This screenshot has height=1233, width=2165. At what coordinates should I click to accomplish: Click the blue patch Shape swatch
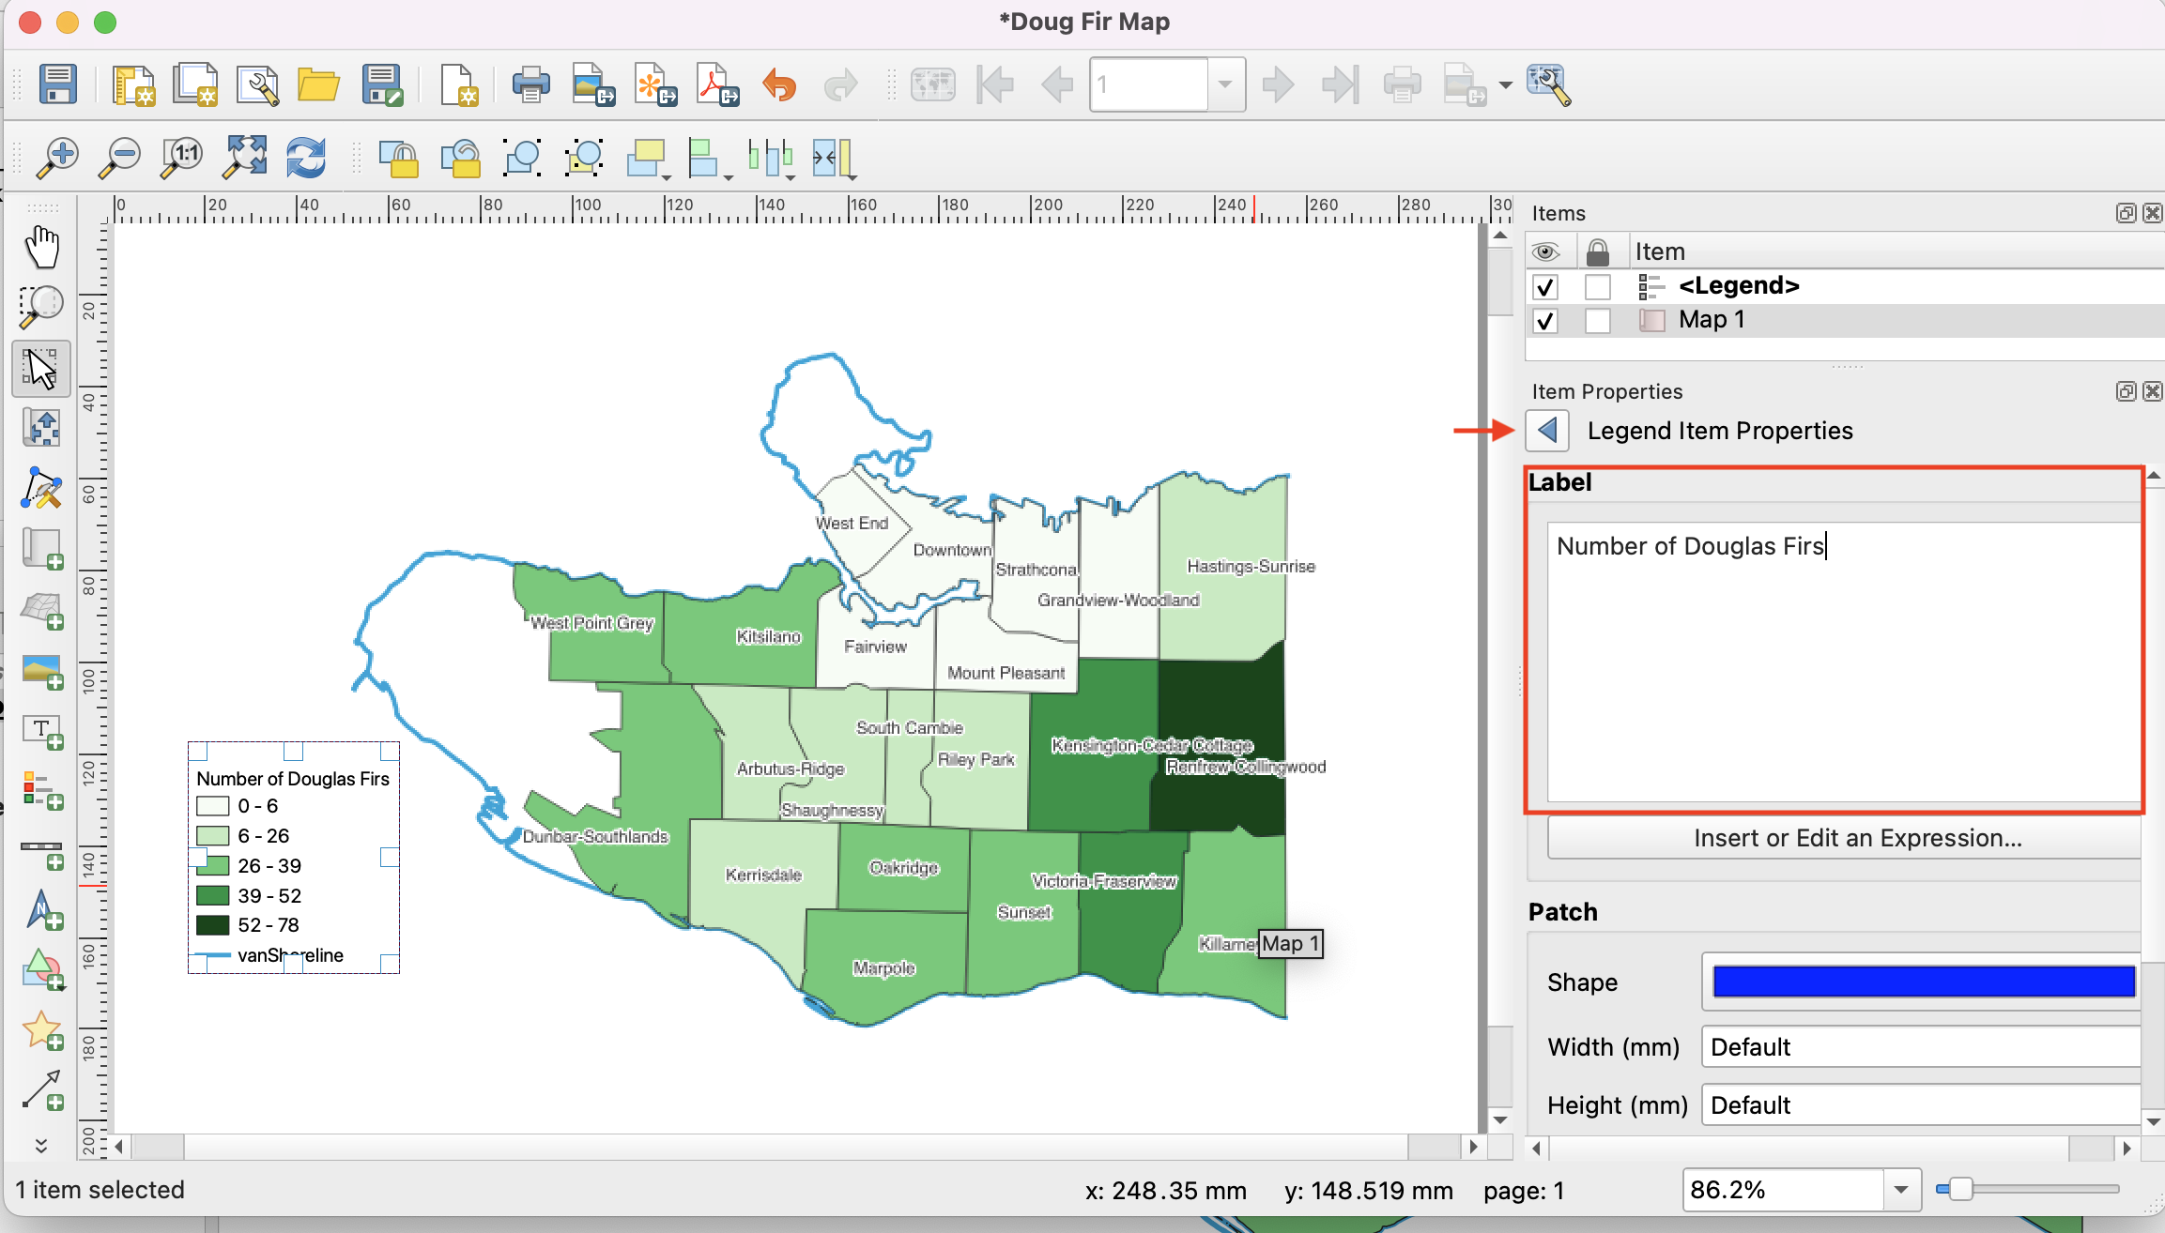tap(1923, 982)
